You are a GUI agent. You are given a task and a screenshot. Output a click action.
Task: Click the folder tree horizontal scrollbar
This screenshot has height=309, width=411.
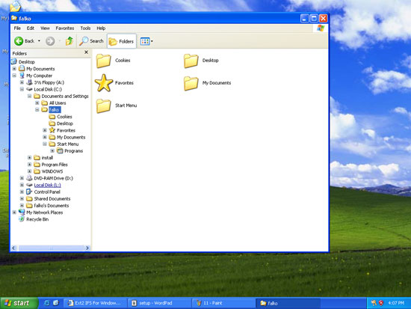[51, 248]
